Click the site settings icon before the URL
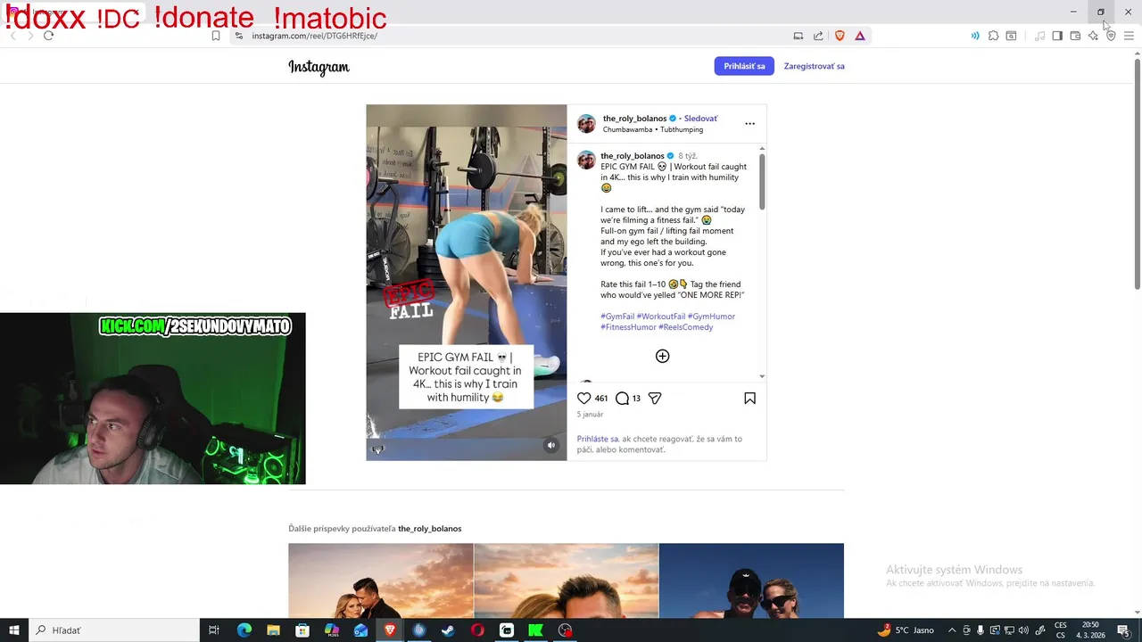Screen dimensions: 1142x642 238,36
